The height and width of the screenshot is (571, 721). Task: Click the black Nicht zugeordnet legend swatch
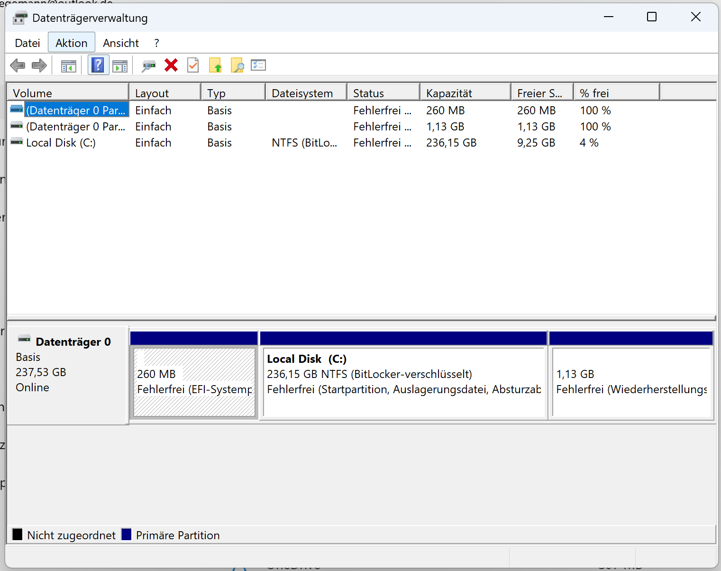[18, 534]
